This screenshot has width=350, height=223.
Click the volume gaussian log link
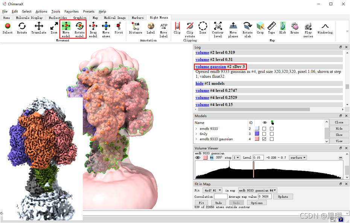click(211, 67)
